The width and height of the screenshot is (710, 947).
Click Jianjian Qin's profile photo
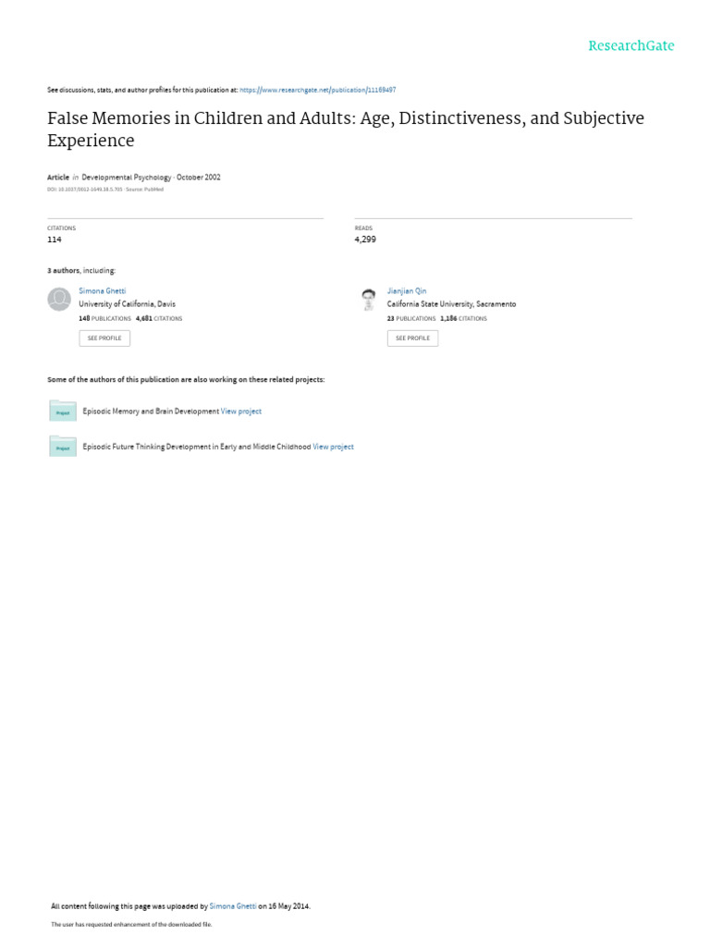[x=368, y=300]
